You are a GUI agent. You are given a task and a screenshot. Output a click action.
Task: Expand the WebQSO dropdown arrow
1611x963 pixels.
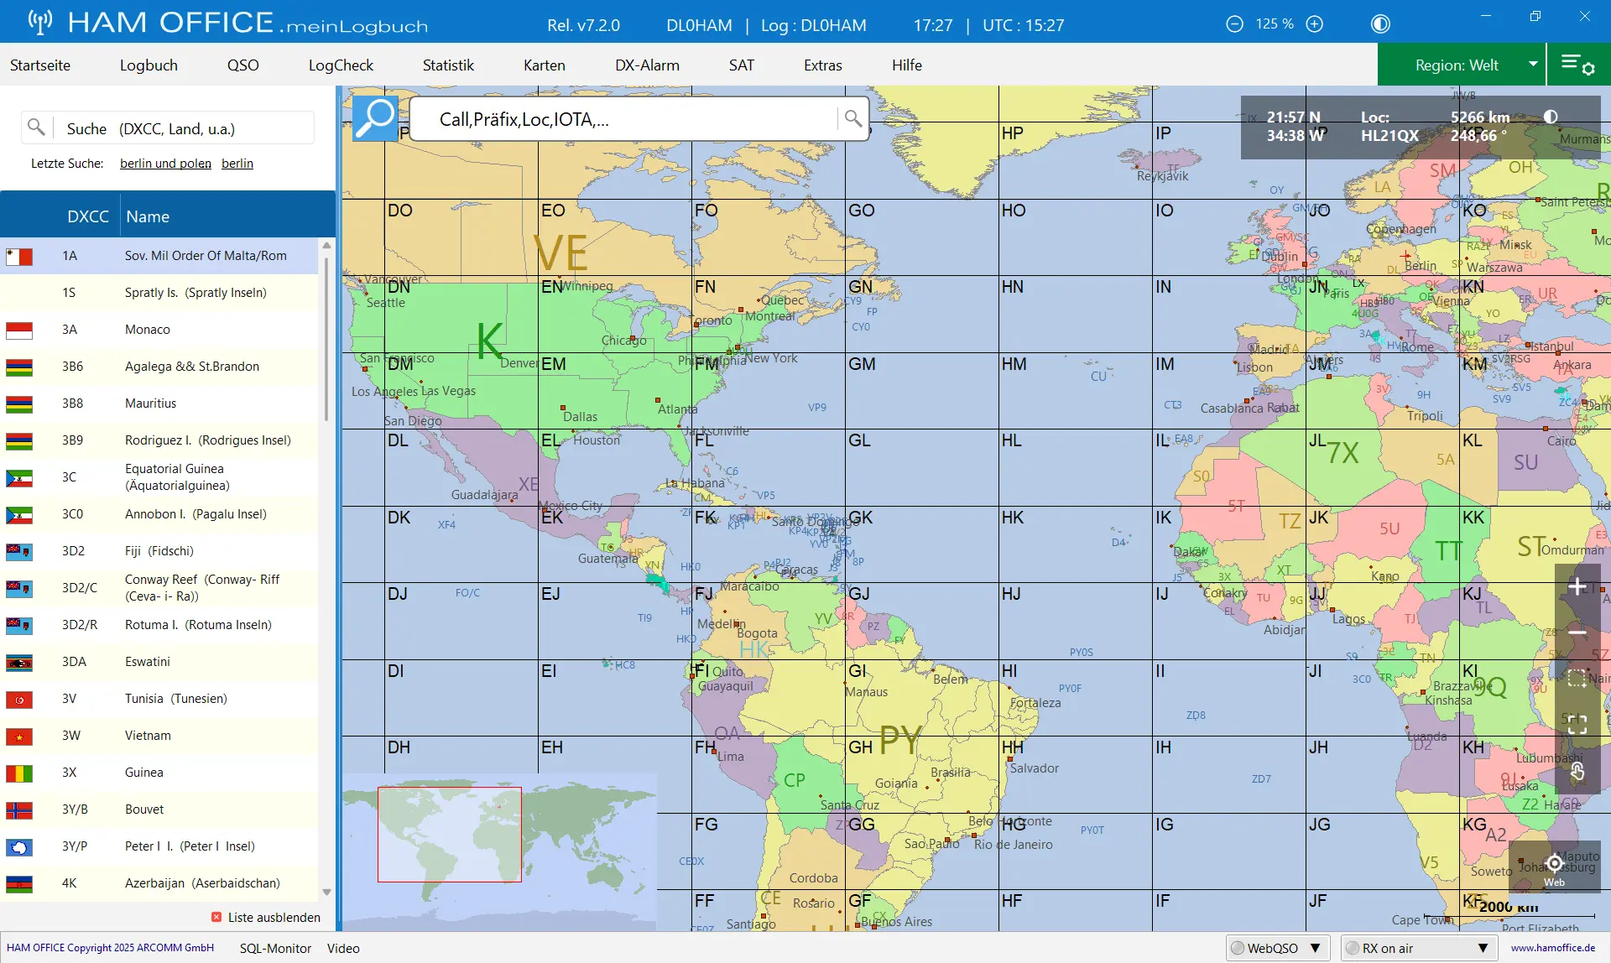[x=1316, y=948]
